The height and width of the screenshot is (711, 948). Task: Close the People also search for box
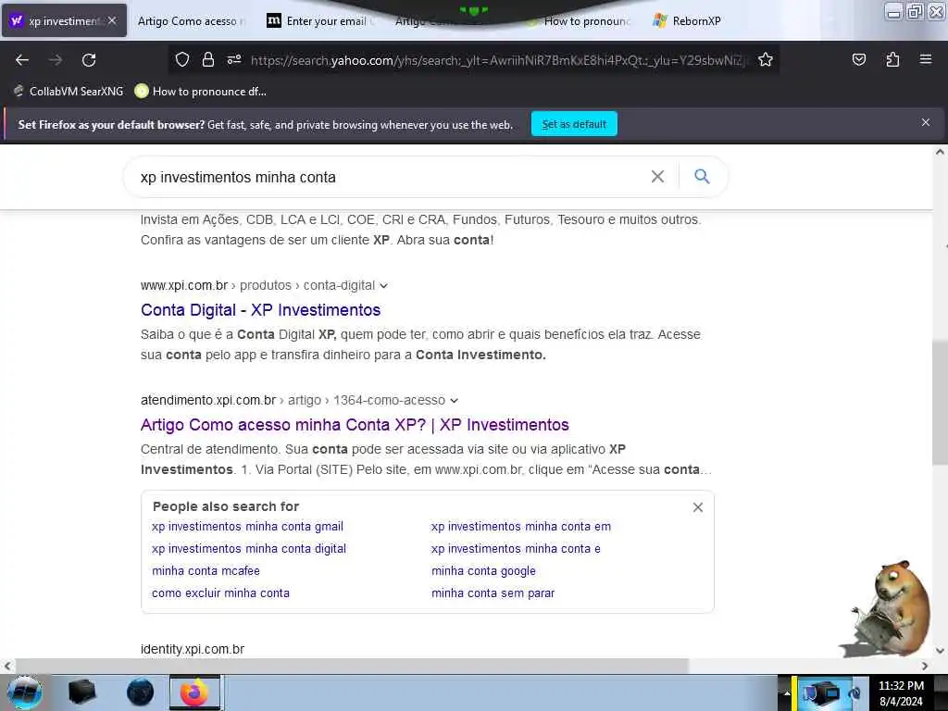pos(698,507)
